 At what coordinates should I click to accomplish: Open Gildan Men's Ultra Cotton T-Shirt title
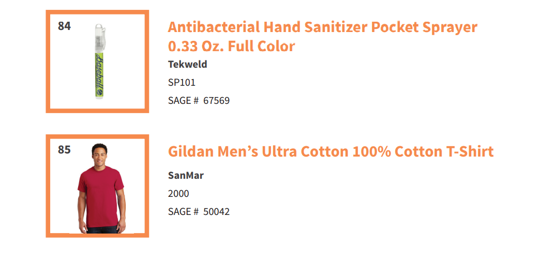pyautogui.click(x=331, y=151)
